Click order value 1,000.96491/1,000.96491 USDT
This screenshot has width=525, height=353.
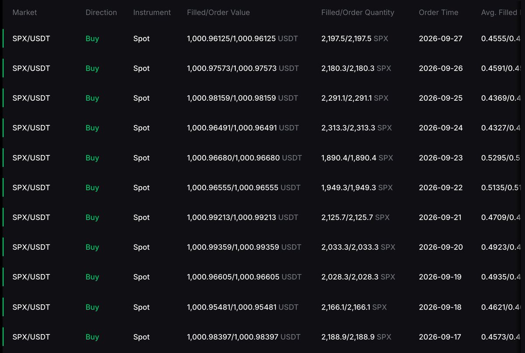point(243,128)
